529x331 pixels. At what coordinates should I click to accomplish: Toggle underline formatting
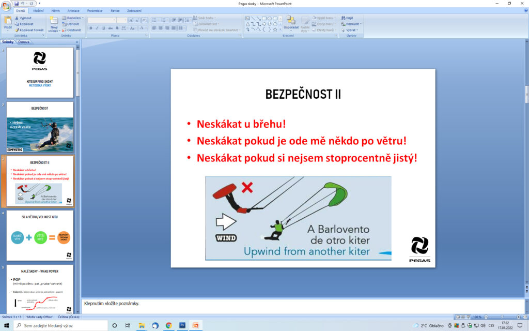coord(103,28)
